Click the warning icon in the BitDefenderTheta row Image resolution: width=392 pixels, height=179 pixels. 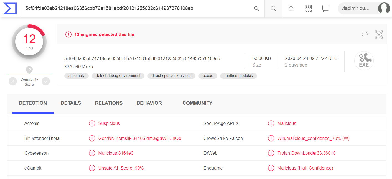coord(92,138)
